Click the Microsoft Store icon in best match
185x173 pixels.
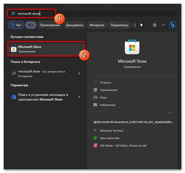(14, 49)
